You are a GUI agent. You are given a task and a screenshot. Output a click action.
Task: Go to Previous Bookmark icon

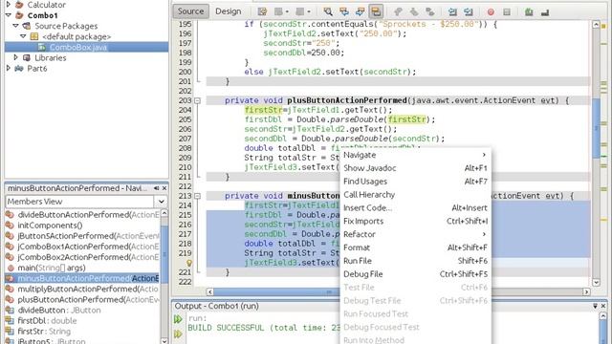398,11
